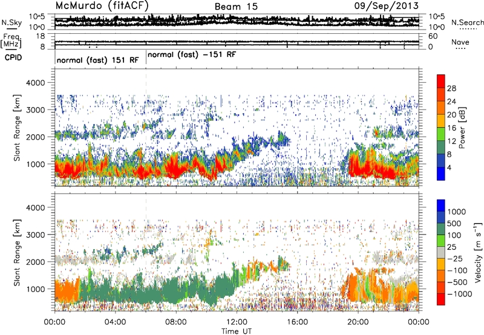
Task: Click the 'CPID' label
Action: 13,57
